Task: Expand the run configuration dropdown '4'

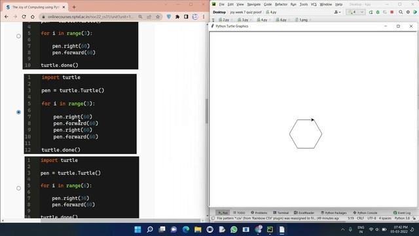Action: [x=355, y=12]
